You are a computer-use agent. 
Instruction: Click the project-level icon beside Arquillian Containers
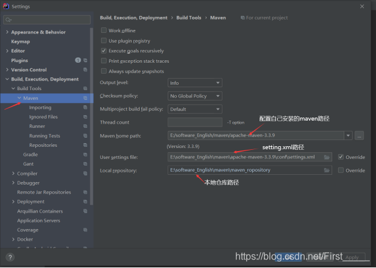(x=85, y=211)
